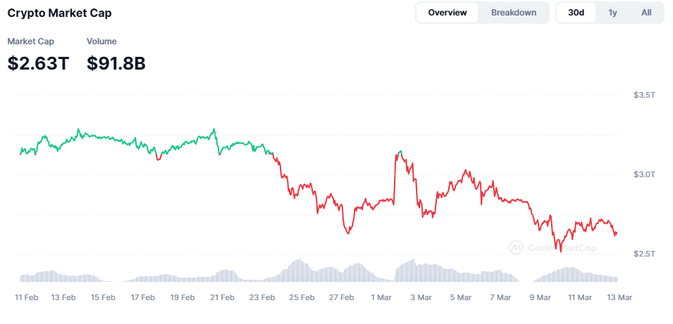Viewport: 673px width, 324px height.
Task: Click the CoinMarketCap watermark logo icon
Action: pyautogui.click(x=517, y=247)
